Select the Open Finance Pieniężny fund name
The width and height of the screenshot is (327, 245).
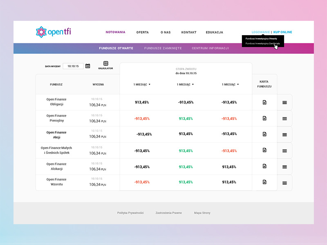[56, 118]
